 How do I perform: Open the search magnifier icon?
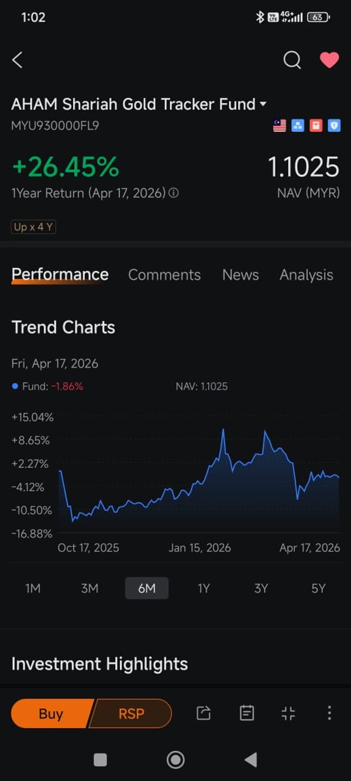[292, 60]
